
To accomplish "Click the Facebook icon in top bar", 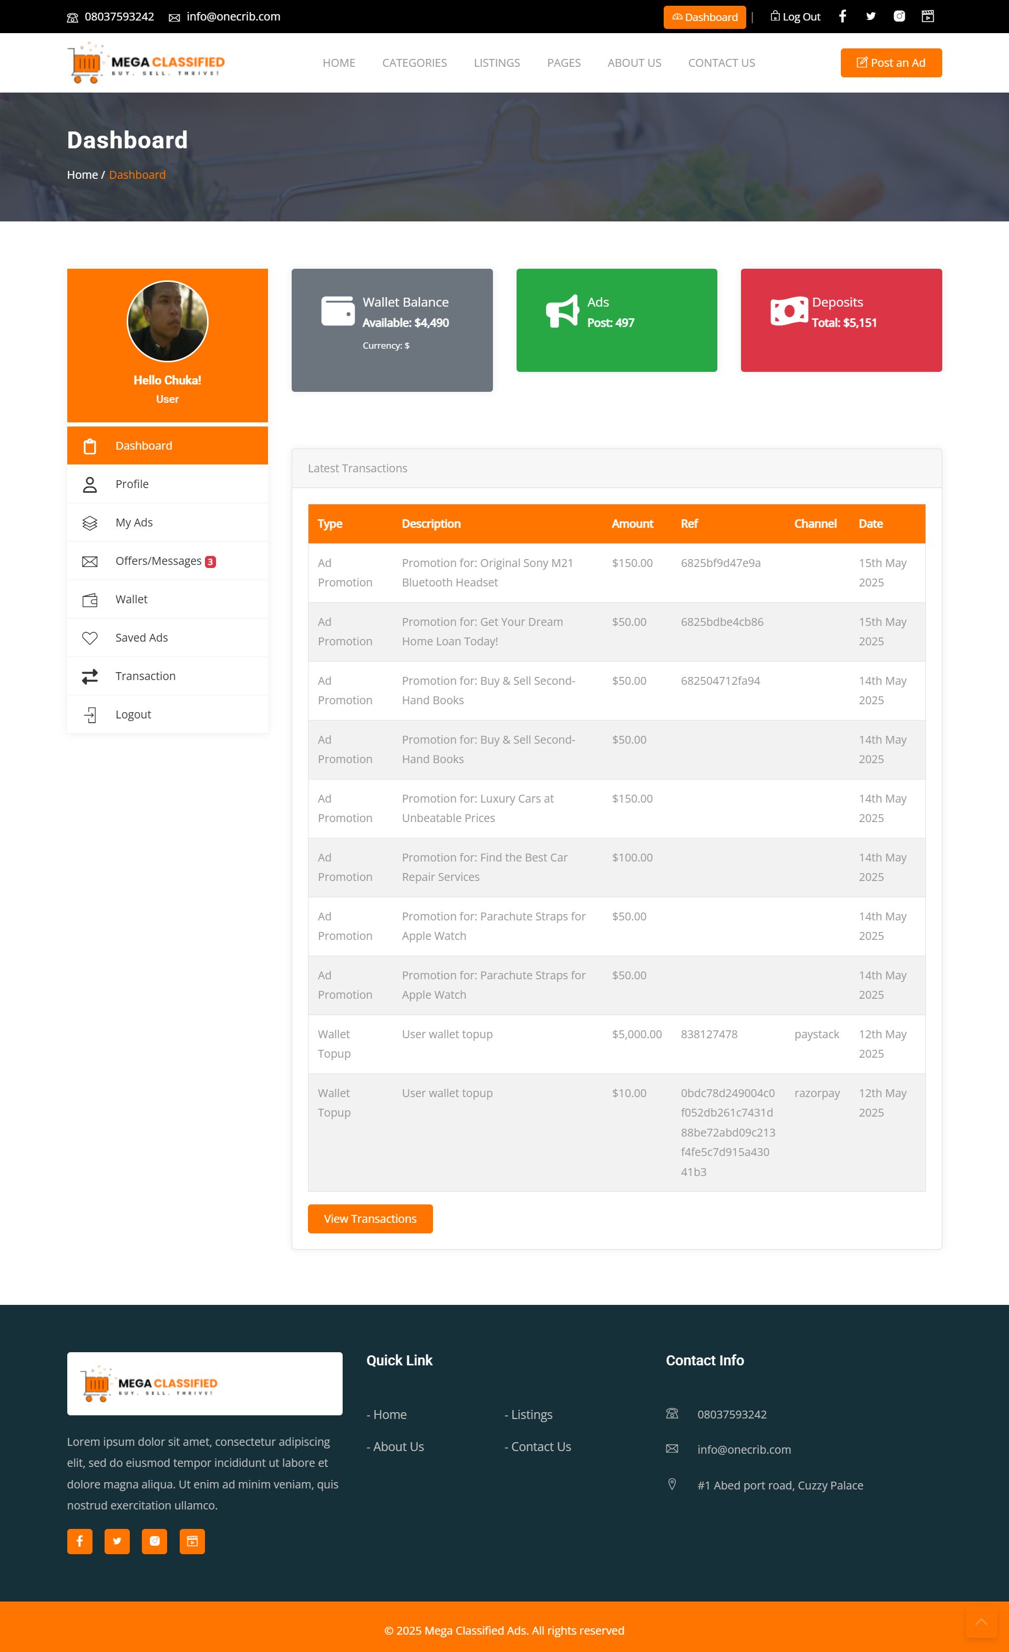I will coord(842,16).
